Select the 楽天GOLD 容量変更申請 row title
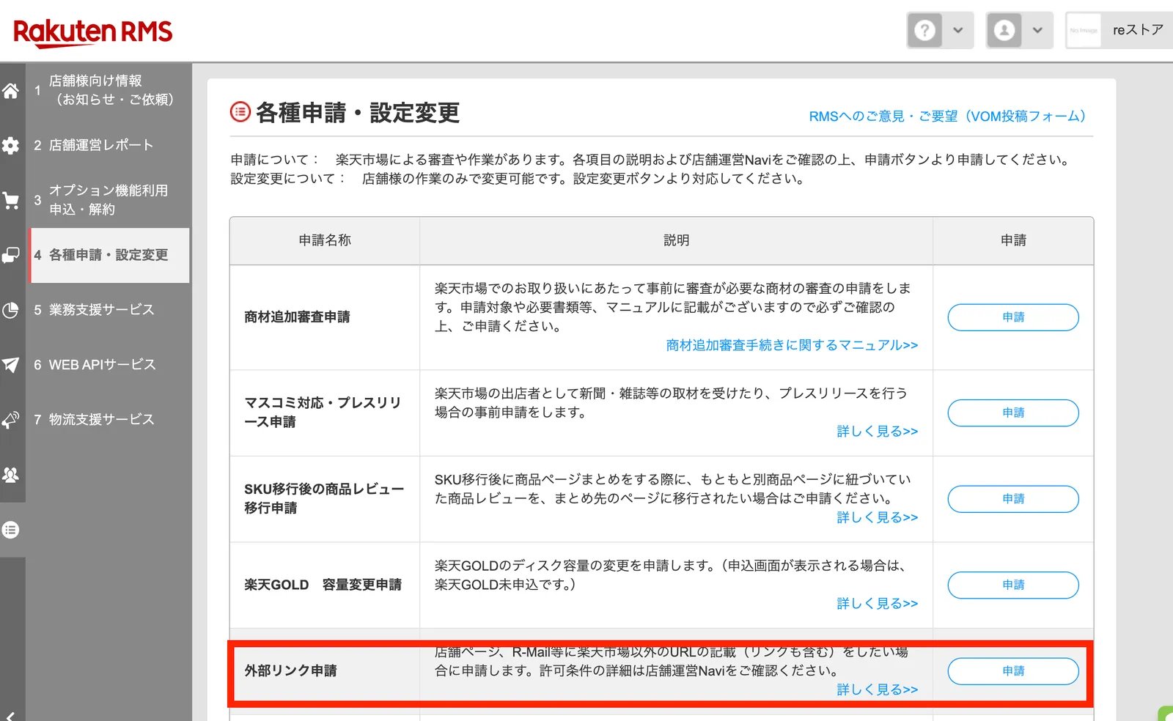1173x721 pixels. point(323,585)
